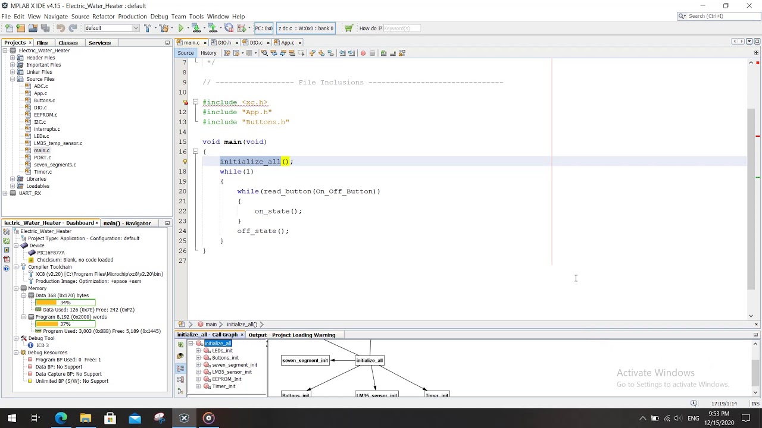This screenshot has height=428, width=762.
Task: Click the seven_segment_init node in call graph
Action: (305, 360)
